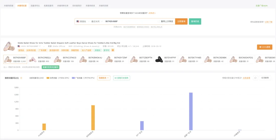Use example ASIN B07SL2RKJK
Screen dimensions: 276x140
[x=157, y=27]
